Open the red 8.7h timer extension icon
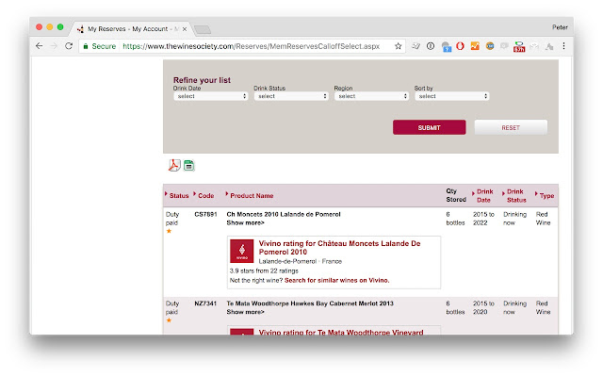This screenshot has height=377, width=603. click(x=519, y=47)
